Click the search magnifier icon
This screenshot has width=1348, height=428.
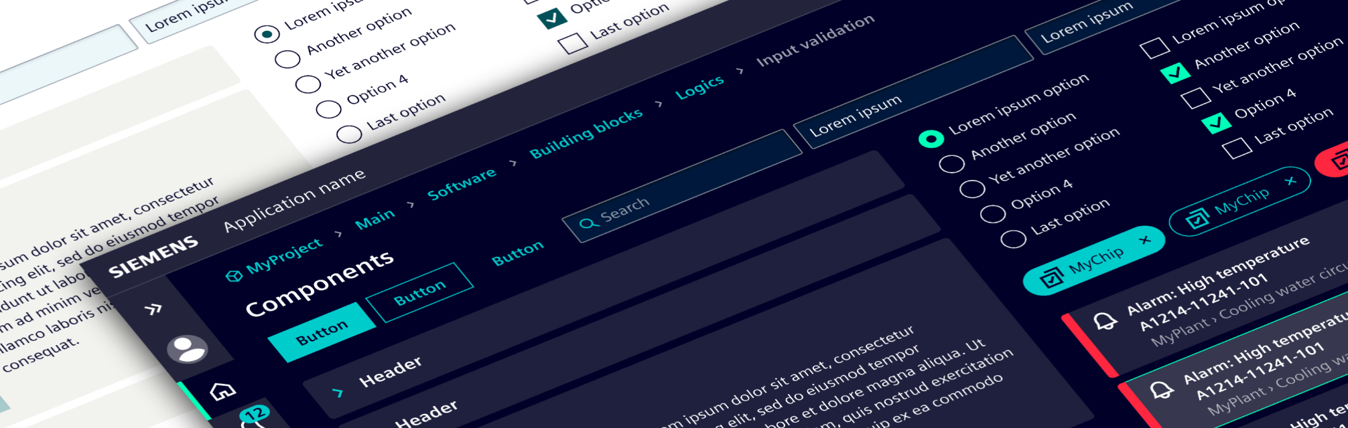588,223
